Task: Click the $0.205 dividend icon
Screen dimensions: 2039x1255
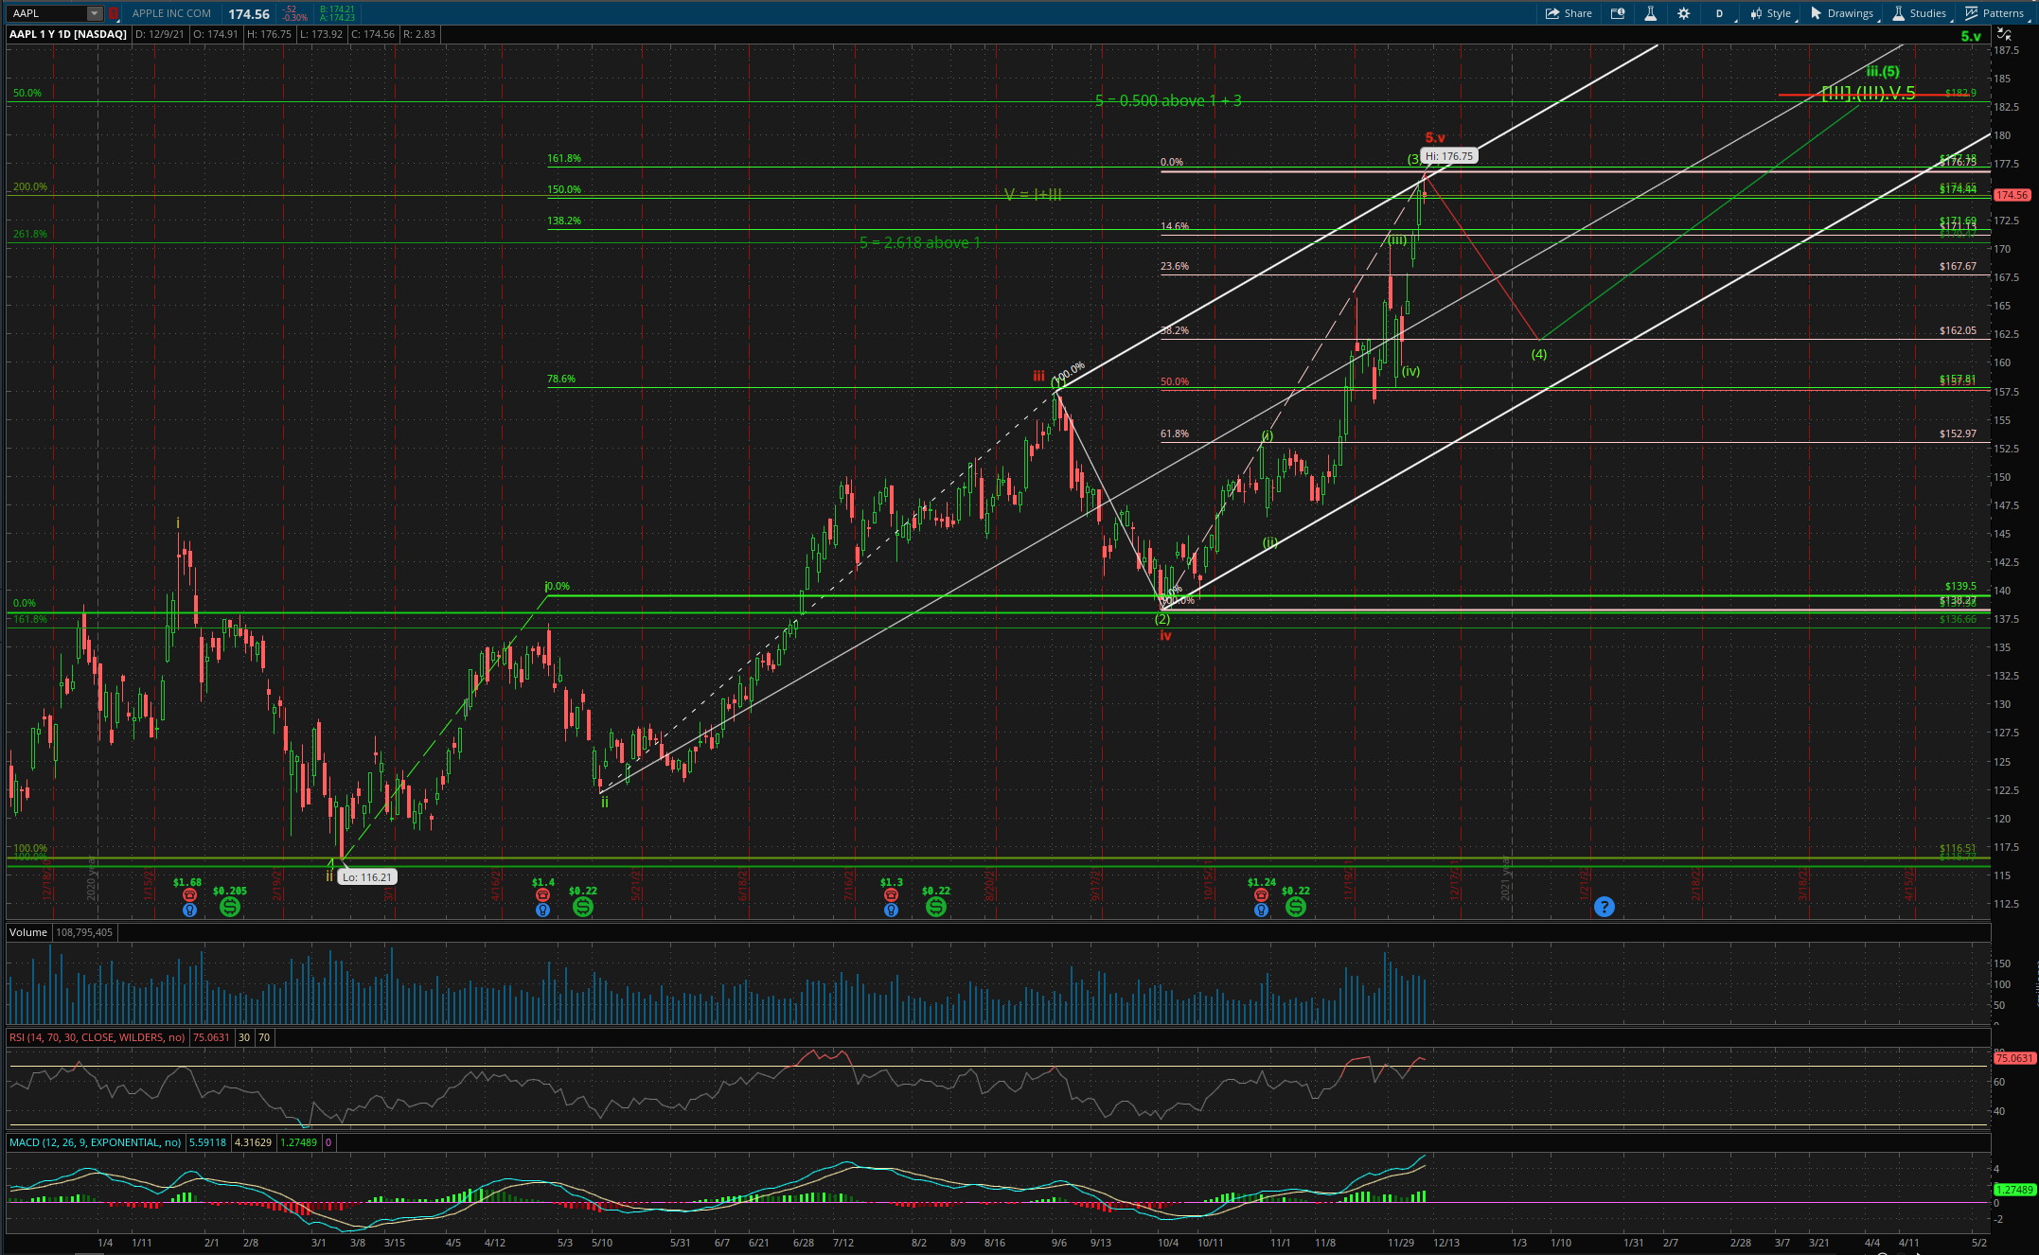Action: click(230, 907)
